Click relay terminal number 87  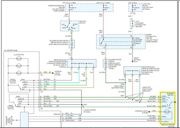click(x=104, y=47)
